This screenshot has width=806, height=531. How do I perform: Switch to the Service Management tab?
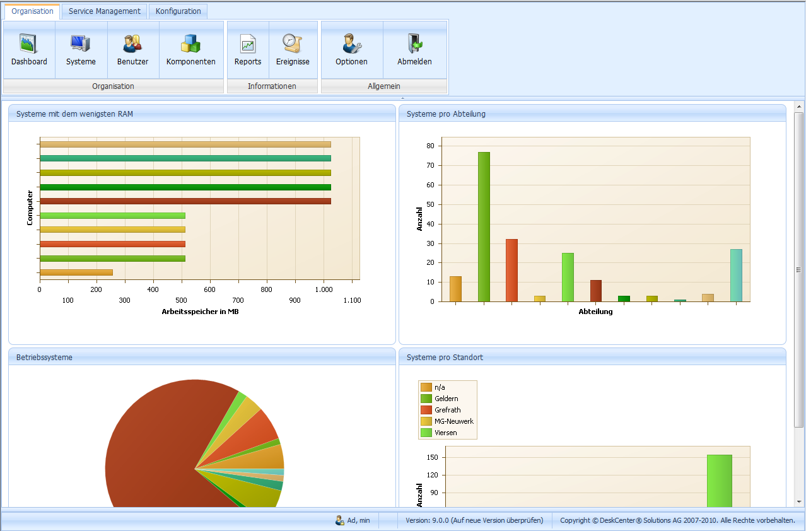click(x=105, y=11)
